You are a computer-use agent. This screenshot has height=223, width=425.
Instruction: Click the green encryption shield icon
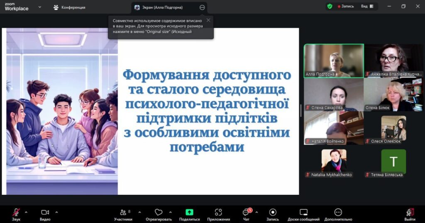(x=330, y=7)
